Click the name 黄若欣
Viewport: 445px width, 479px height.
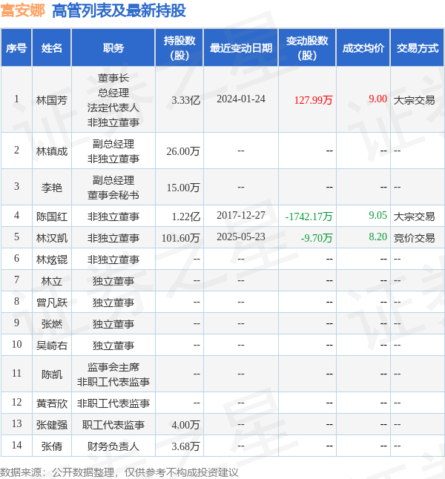[x=52, y=403]
